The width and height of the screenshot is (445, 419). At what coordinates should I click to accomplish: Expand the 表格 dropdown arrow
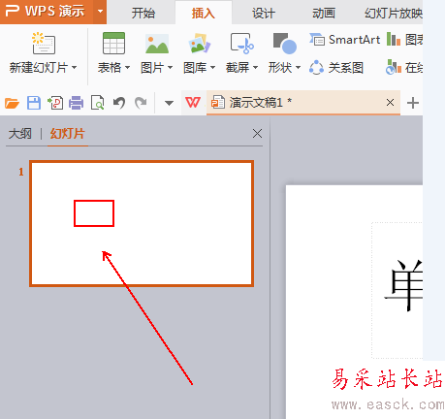pos(127,68)
